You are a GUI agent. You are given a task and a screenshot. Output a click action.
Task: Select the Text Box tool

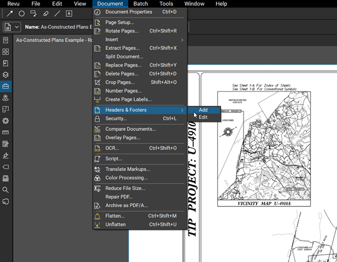pos(69,14)
